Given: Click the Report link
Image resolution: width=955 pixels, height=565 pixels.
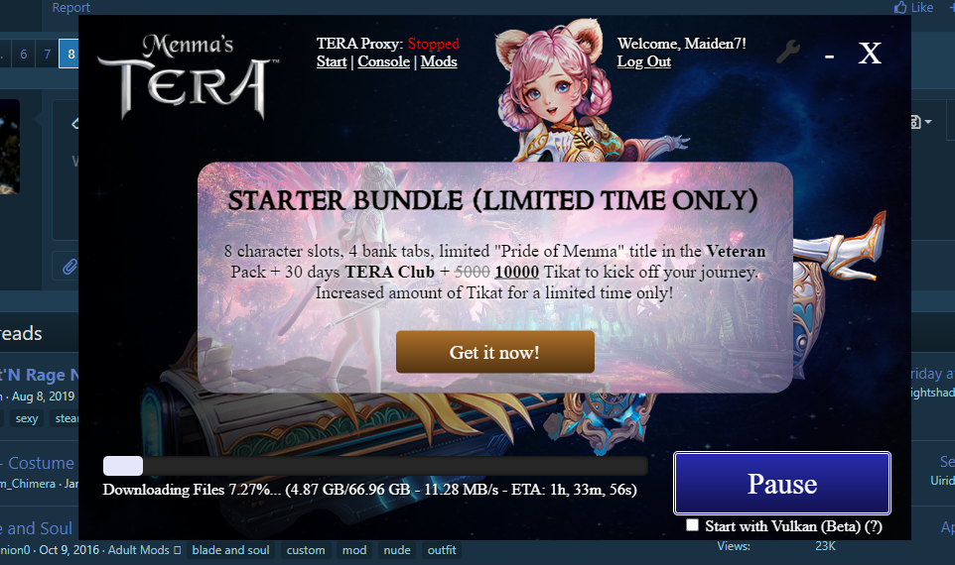Looking at the screenshot, I should click(70, 7).
